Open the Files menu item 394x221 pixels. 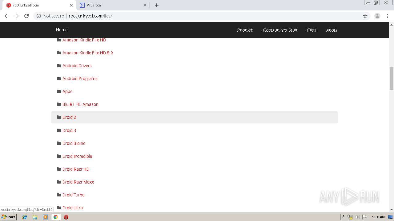pos(312,30)
